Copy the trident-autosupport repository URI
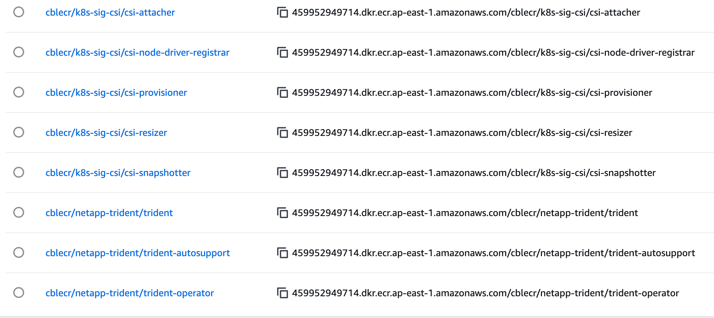 click(x=283, y=253)
